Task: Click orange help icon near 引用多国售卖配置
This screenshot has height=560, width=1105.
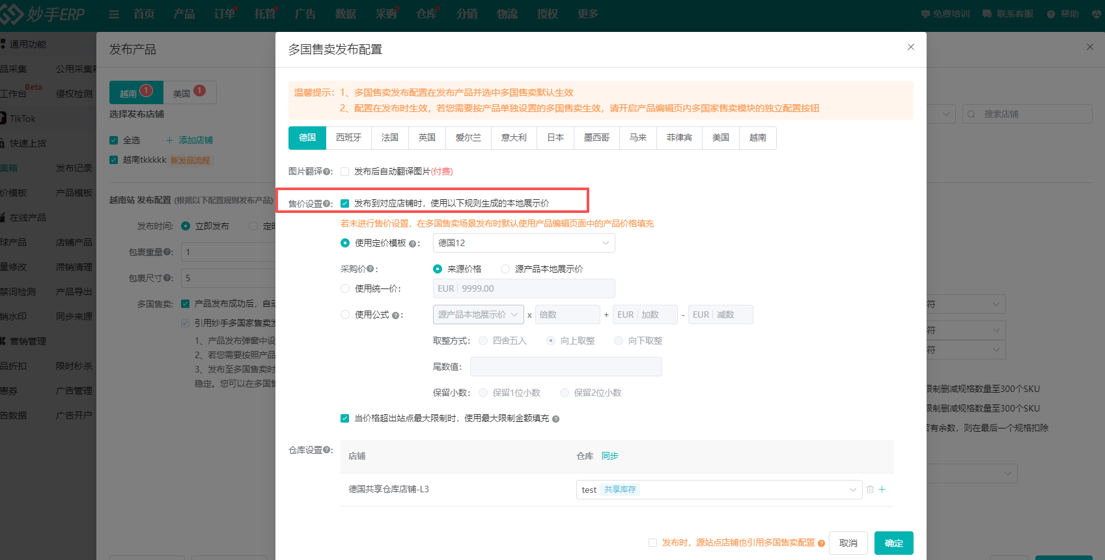Action: tap(821, 543)
